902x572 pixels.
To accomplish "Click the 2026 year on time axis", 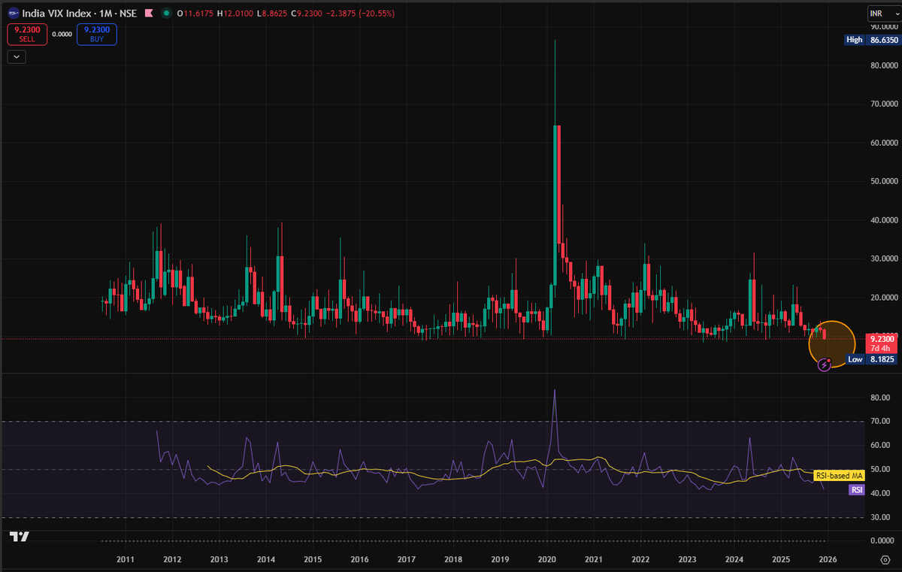I will [828, 559].
